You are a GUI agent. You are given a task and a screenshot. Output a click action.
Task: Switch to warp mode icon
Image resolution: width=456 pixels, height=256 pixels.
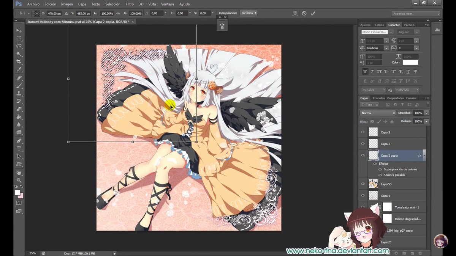[295, 13]
